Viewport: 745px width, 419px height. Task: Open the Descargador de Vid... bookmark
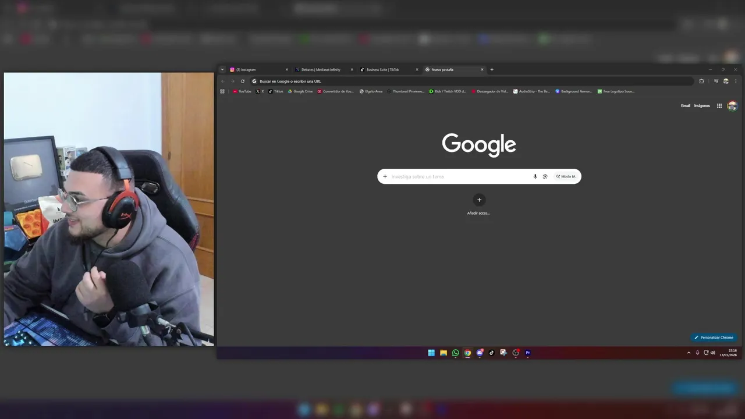coord(490,91)
